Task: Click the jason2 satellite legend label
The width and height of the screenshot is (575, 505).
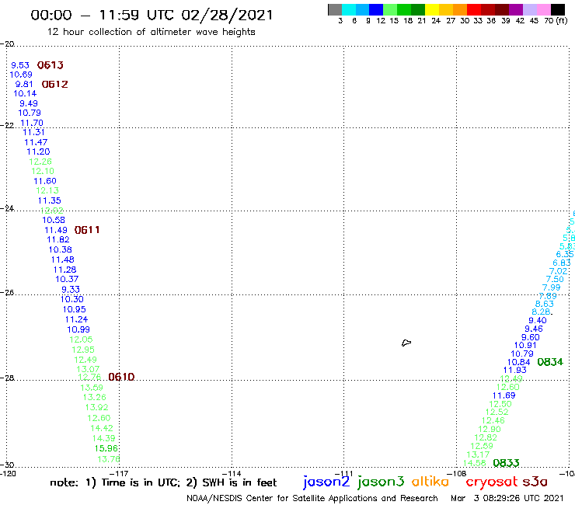Action: point(326,482)
